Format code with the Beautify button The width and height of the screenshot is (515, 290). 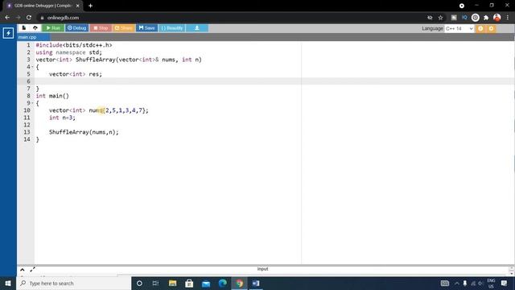click(x=172, y=28)
